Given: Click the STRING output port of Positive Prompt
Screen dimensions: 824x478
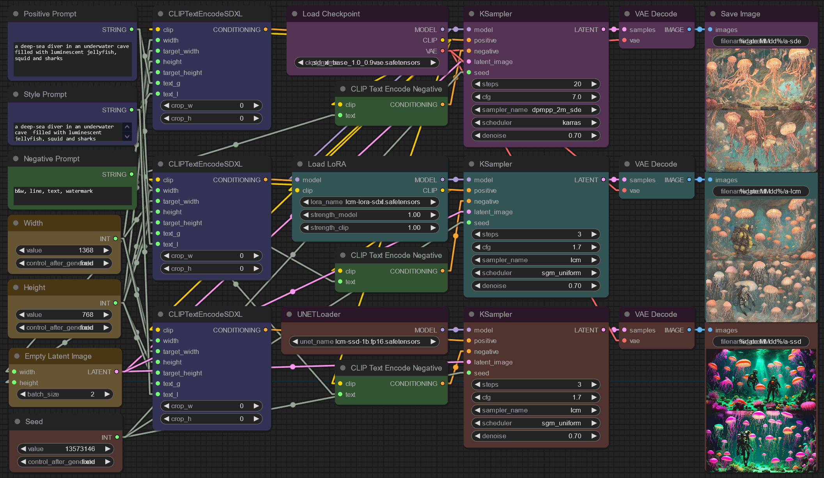Looking at the screenshot, I should tap(132, 30).
